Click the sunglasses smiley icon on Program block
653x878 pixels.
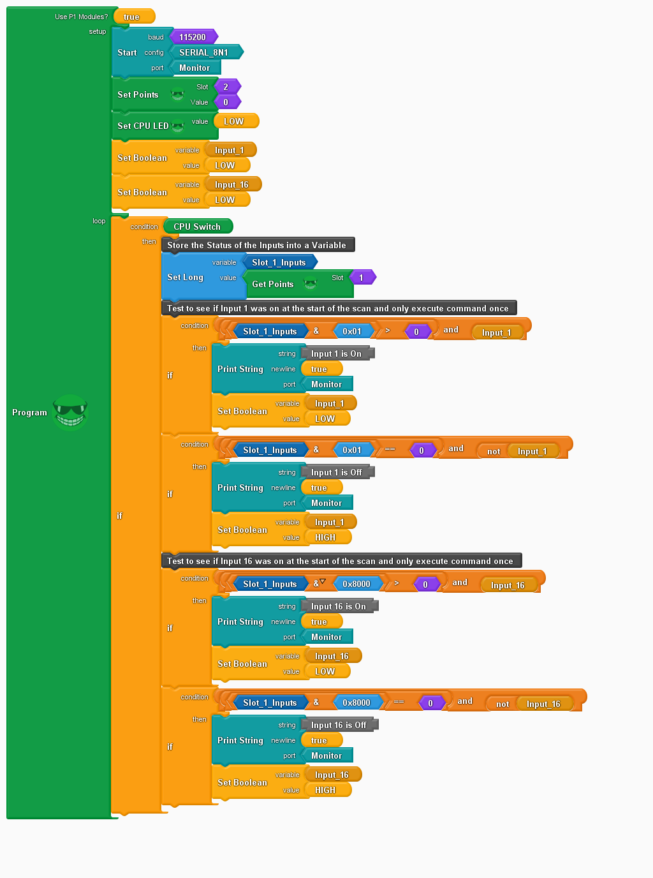[70, 412]
